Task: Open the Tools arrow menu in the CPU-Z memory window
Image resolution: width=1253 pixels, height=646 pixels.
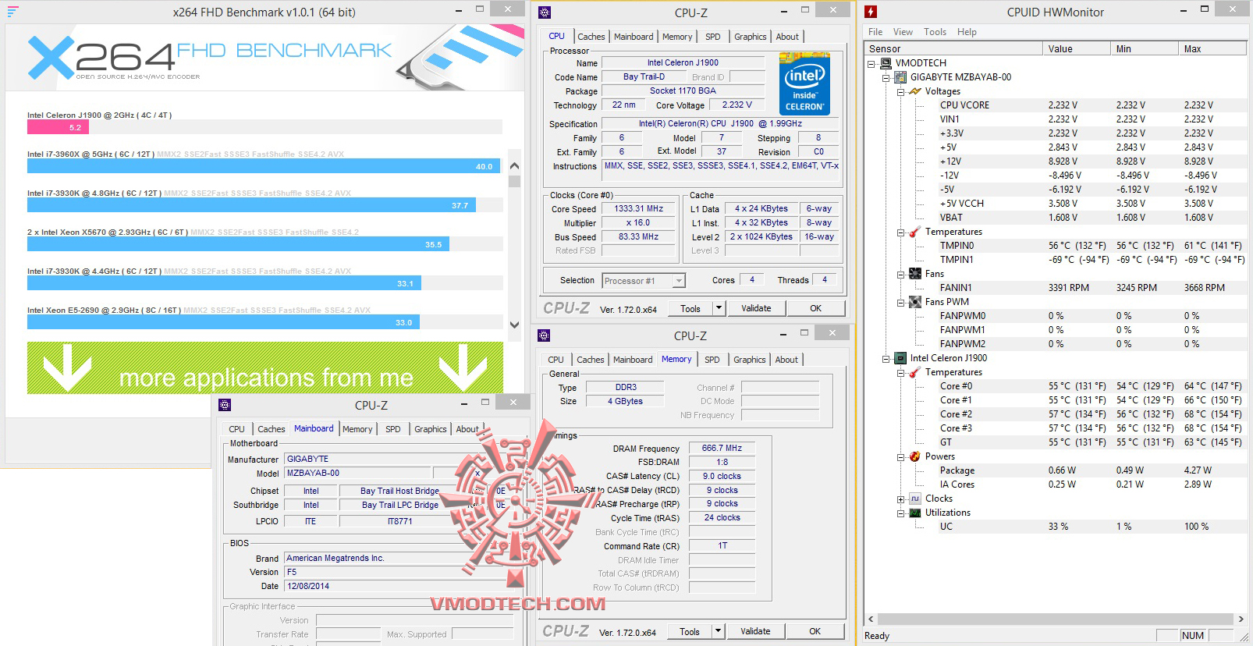Action: click(x=718, y=631)
